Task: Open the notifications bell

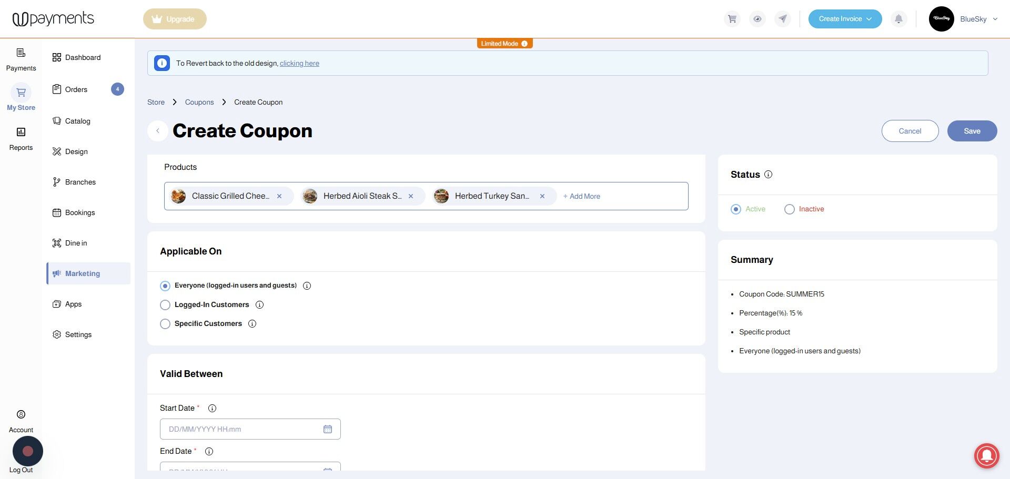Action: tap(898, 19)
